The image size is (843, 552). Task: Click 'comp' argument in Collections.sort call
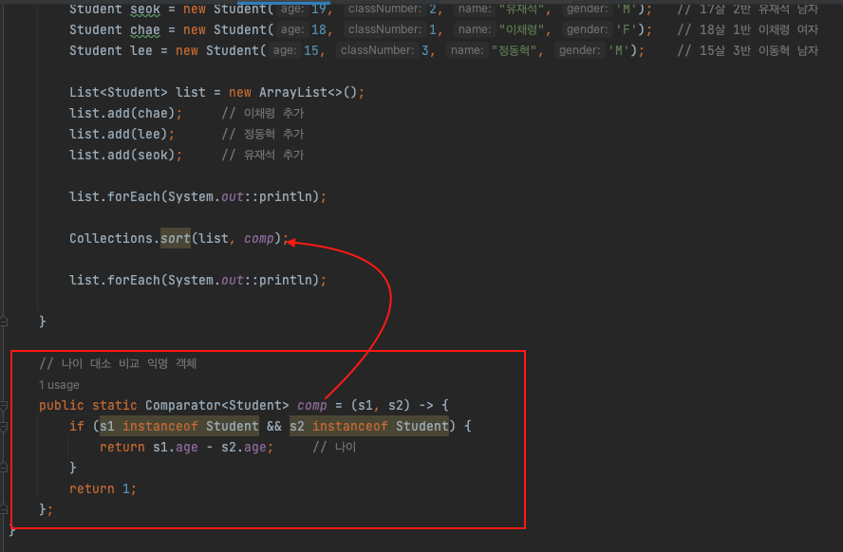click(259, 238)
